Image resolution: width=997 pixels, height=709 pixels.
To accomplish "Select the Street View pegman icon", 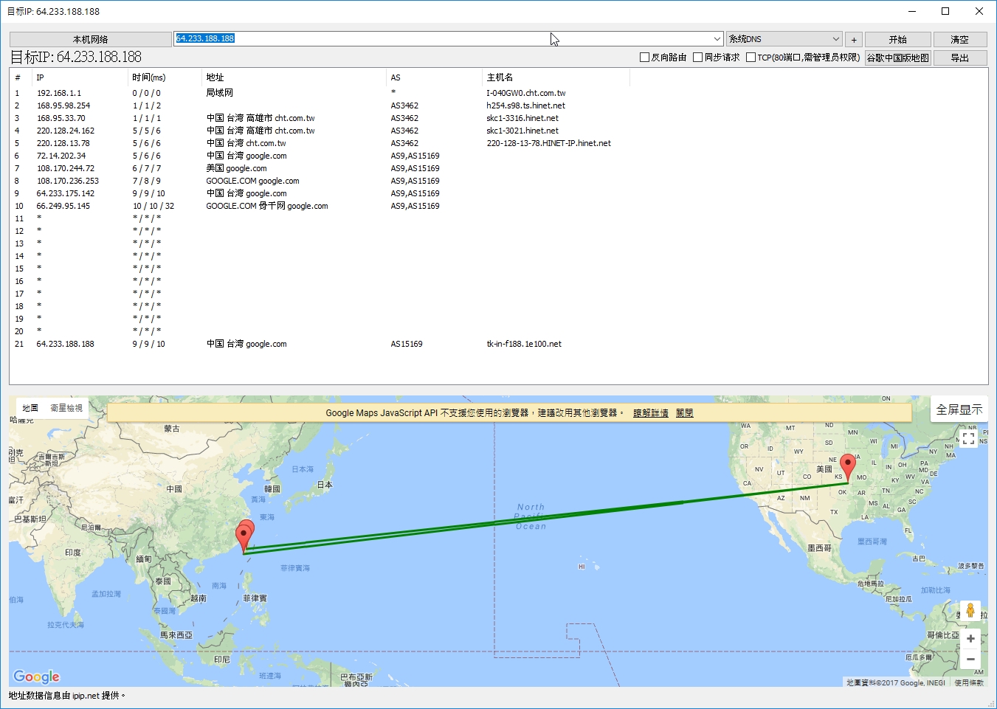I will (x=970, y=611).
